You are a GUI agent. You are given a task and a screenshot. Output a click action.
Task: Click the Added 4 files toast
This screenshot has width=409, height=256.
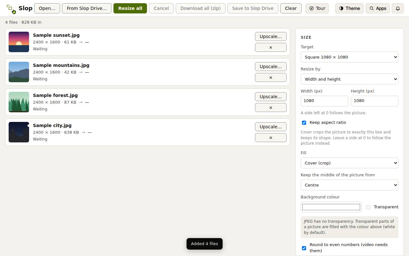click(x=204, y=244)
